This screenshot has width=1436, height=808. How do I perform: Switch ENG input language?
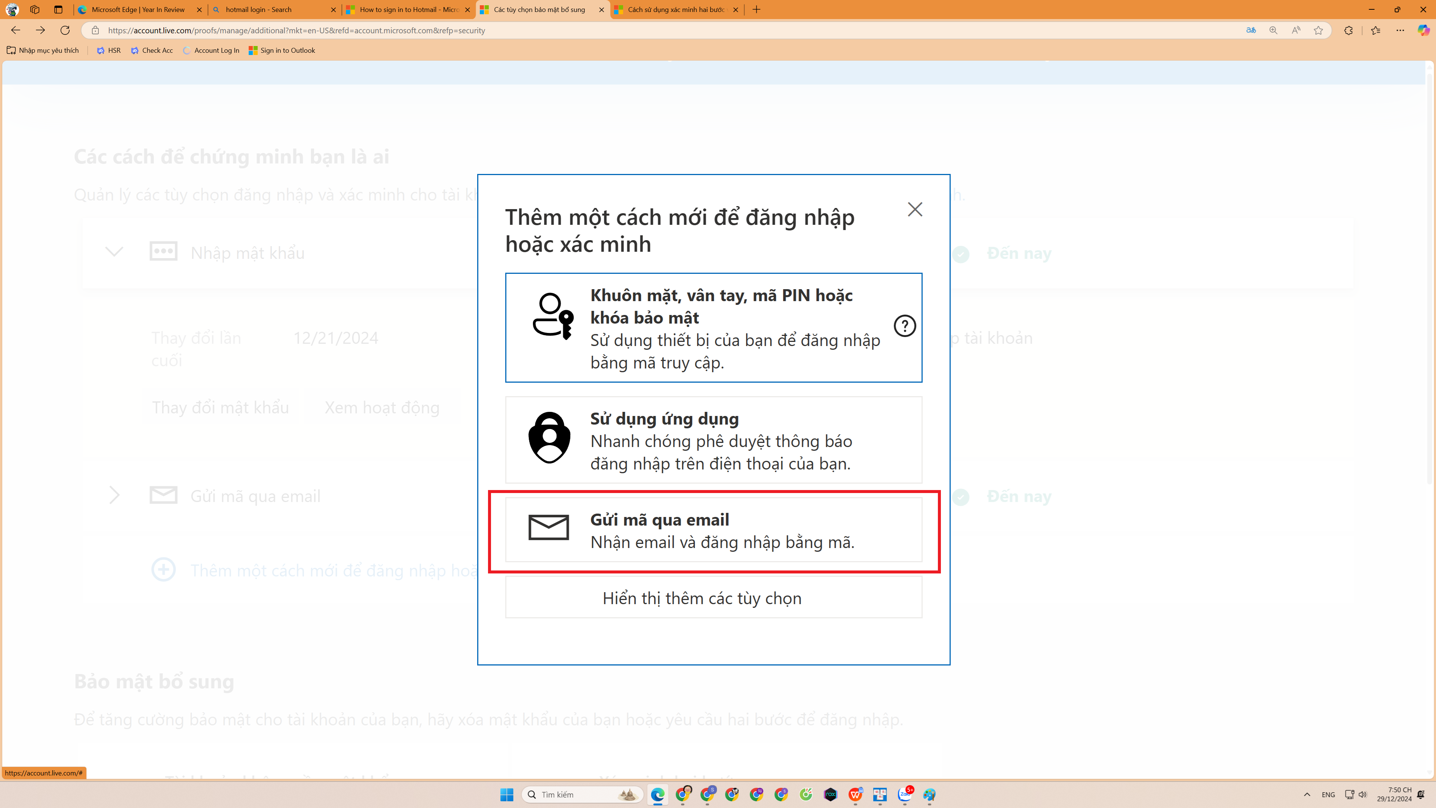pyautogui.click(x=1328, y=795)
